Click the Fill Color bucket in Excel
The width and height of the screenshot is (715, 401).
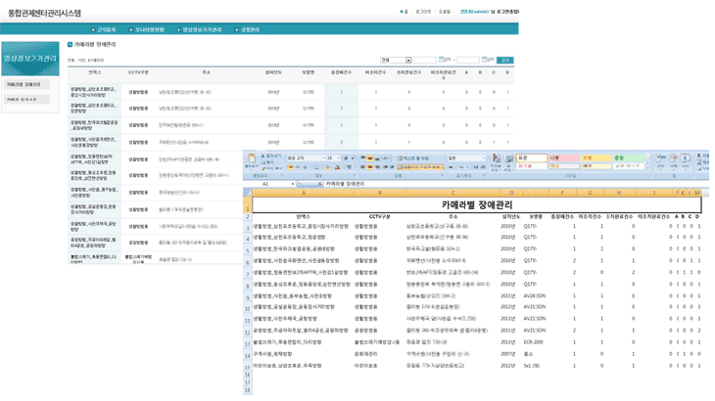[x=327, y=167]
